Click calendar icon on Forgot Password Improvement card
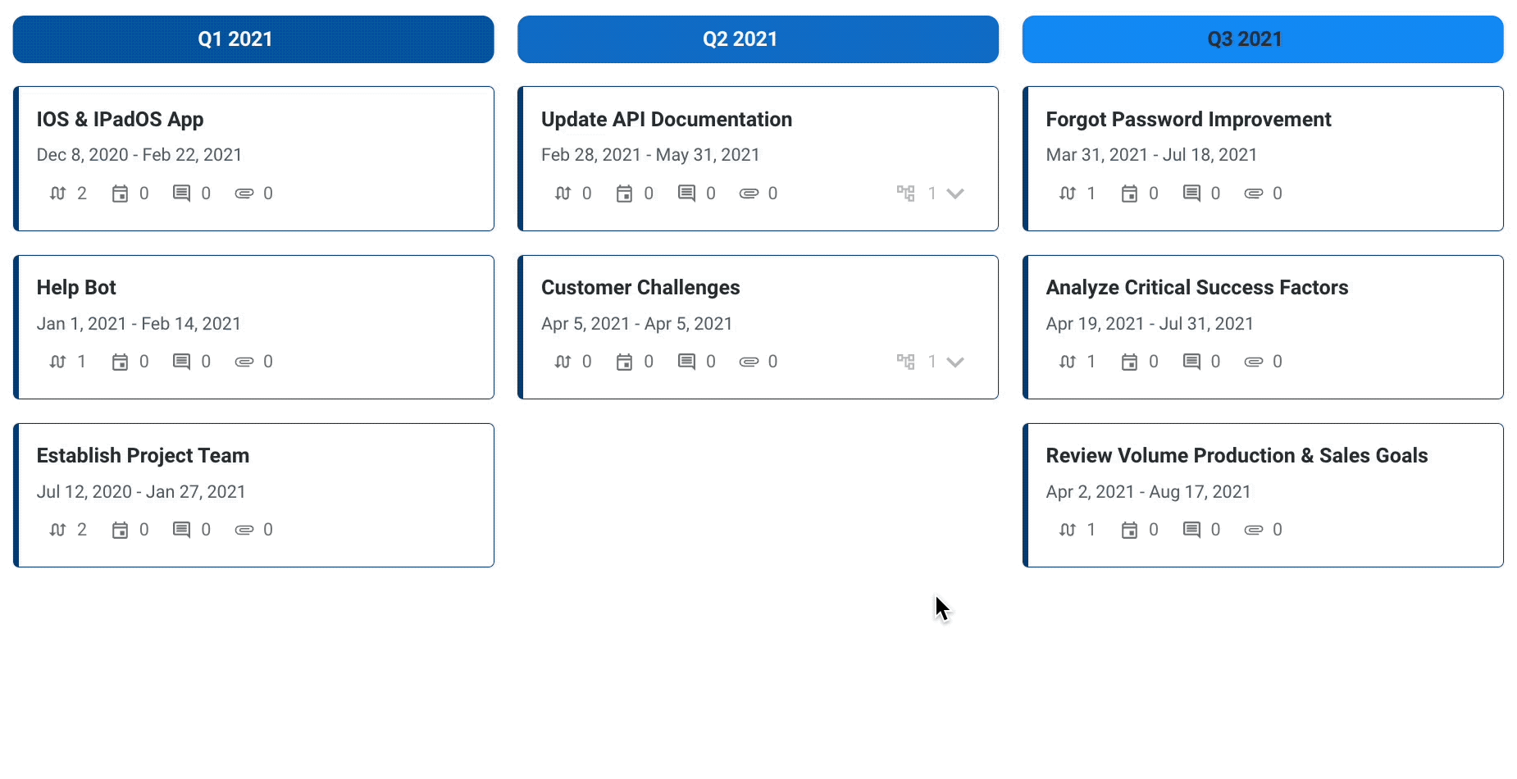This screenshot has width=1517, height=779. tap(1129, 194)
